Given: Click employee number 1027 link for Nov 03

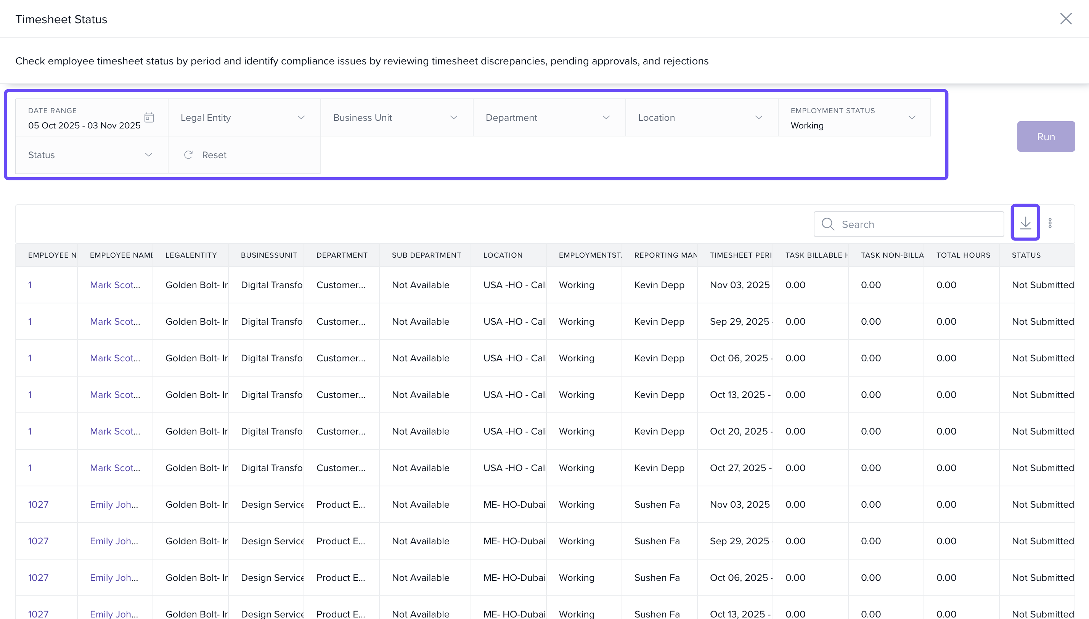Looking at the screenshot, I should click(x=38, y=504).
